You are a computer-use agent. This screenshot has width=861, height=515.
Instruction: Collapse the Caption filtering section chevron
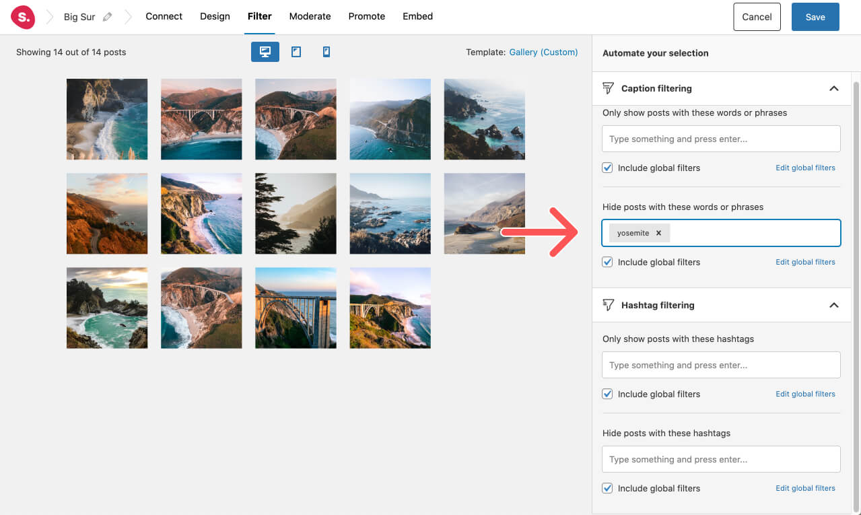[x=833, y=88]
